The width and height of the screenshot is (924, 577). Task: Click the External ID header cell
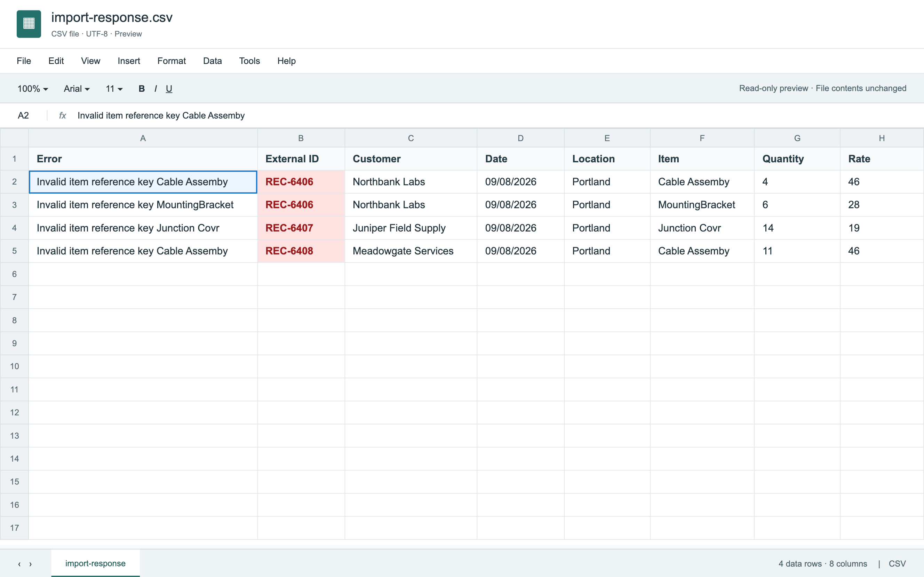tap(301, 159)
